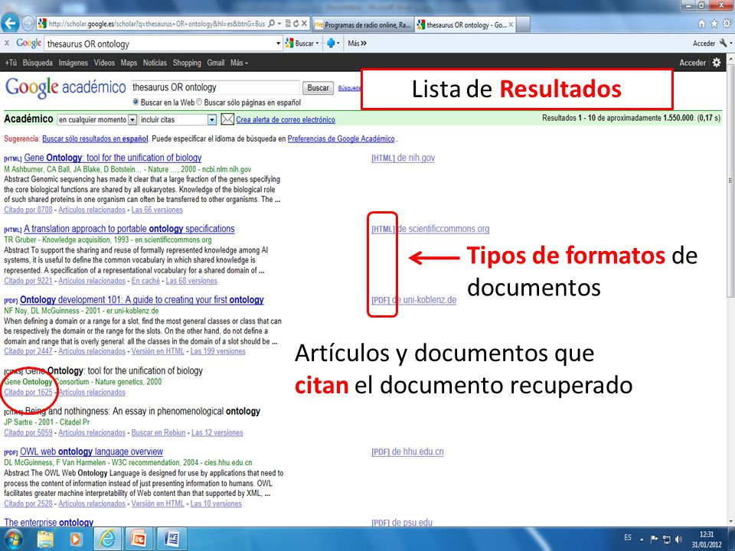
Task: Open File Explorer from the taskbar
Action: click(x=45, y=540)
